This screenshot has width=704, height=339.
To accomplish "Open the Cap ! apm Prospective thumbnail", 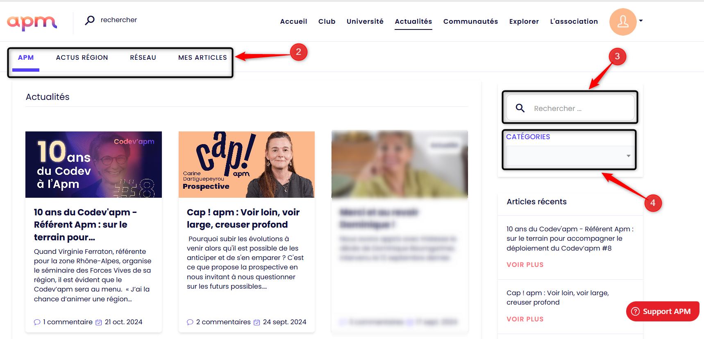I will coord(247,165).
